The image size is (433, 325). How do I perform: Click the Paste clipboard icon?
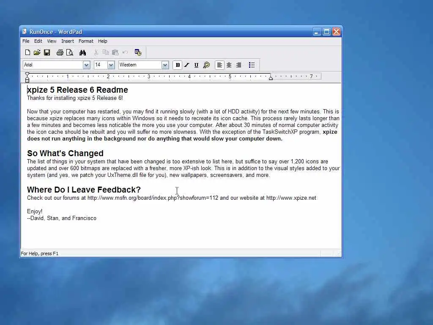tap(115, 52)
